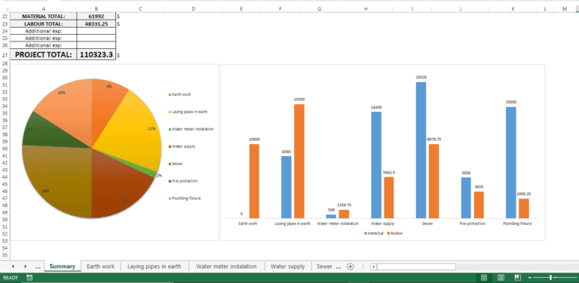Open the Laying pipes in earth sheet
This screenshot has width=579, height=283.
[x=155, y=266]
